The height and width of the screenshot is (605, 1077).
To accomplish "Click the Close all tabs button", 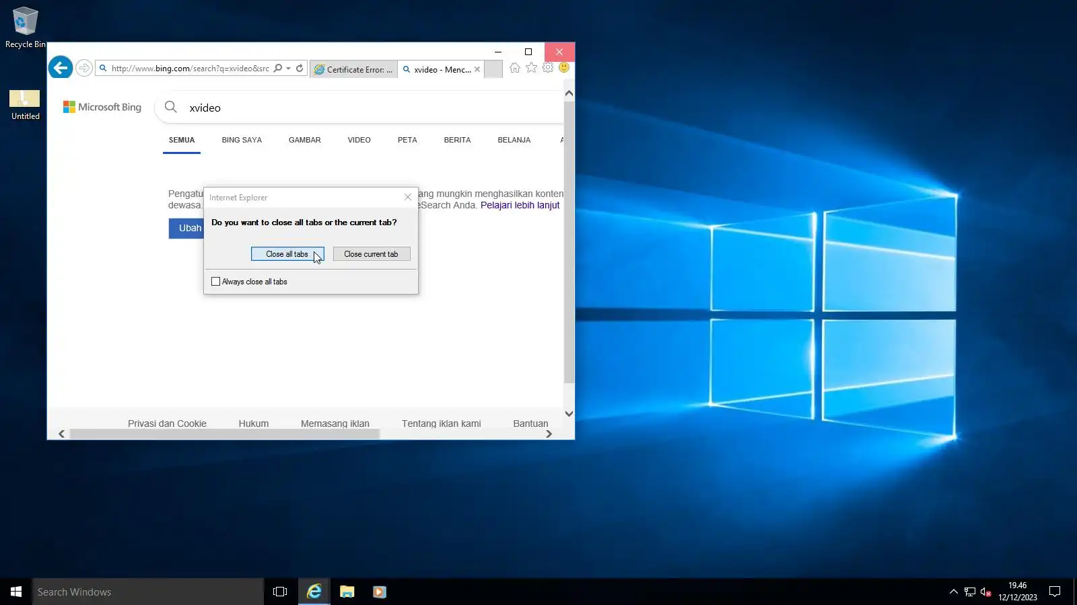I will [287, 254].
